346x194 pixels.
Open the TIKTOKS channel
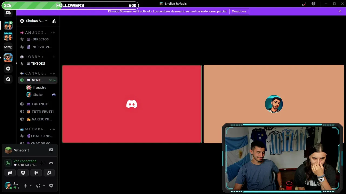coord(38,64)
